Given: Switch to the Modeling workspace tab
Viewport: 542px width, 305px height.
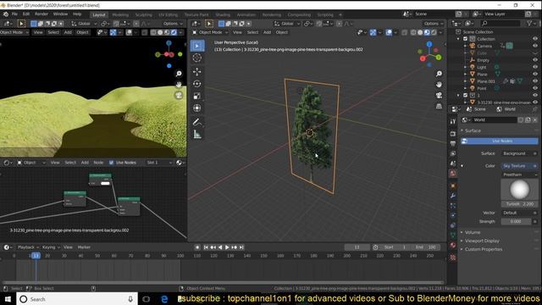Looking at the screenshot, I should tap(120, 15).
